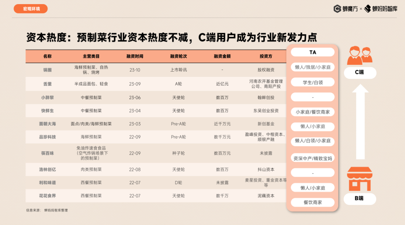
Task: Click the 餐饮商家 pill
Action: coord(312,202)
